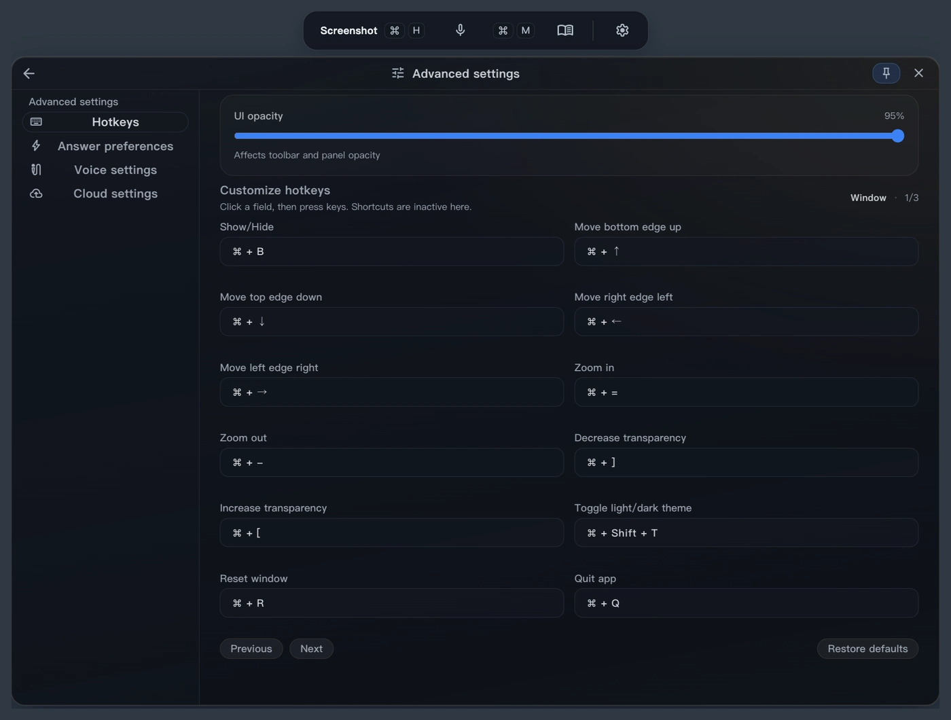Click the Increase transparency hotkey field
The image size is (951, 720).
coord(392,533)
